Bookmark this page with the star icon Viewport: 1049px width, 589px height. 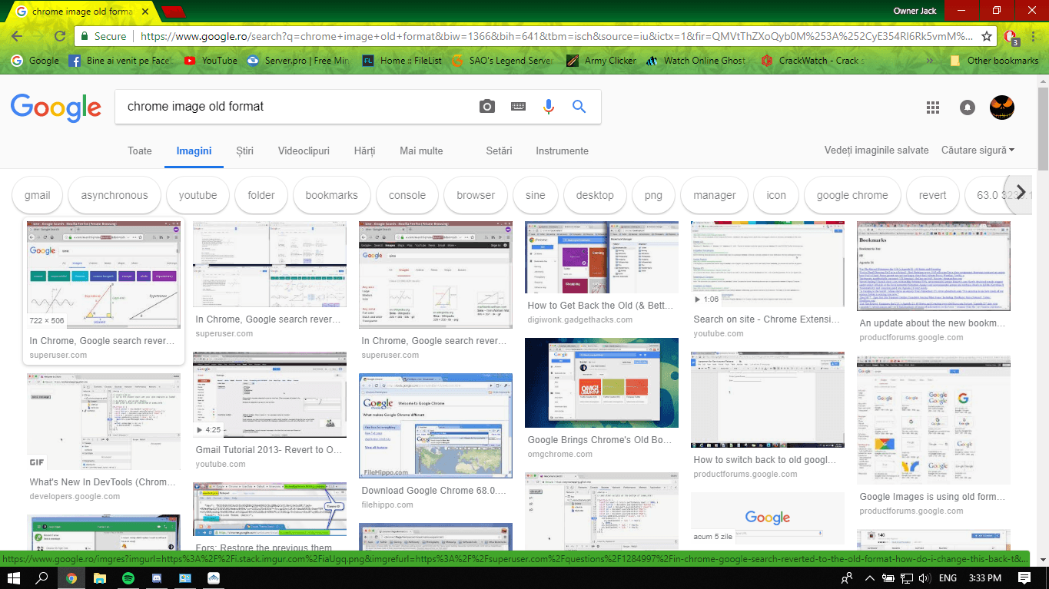pos(988,36)
